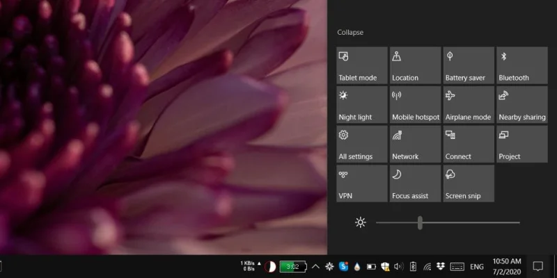Click the network speed meter in taskbar
Screen dimensions: 557x278
pyautogui.click(x=251, y=266)
